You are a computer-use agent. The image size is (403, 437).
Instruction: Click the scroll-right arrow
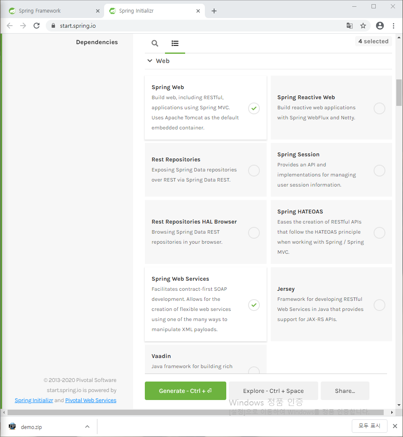[392, 412]
